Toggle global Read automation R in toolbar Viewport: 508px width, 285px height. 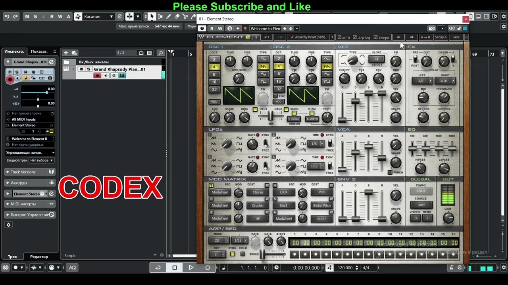tap(52, 17)
